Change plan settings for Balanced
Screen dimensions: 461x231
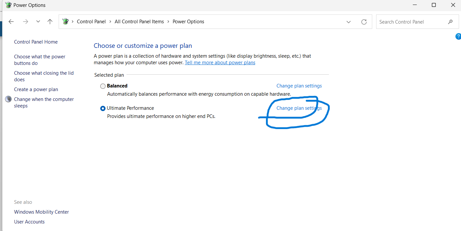[299, 86]
